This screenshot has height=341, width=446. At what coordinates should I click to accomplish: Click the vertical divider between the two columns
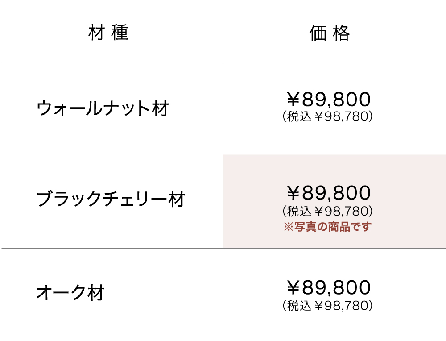tap(223, 134)
